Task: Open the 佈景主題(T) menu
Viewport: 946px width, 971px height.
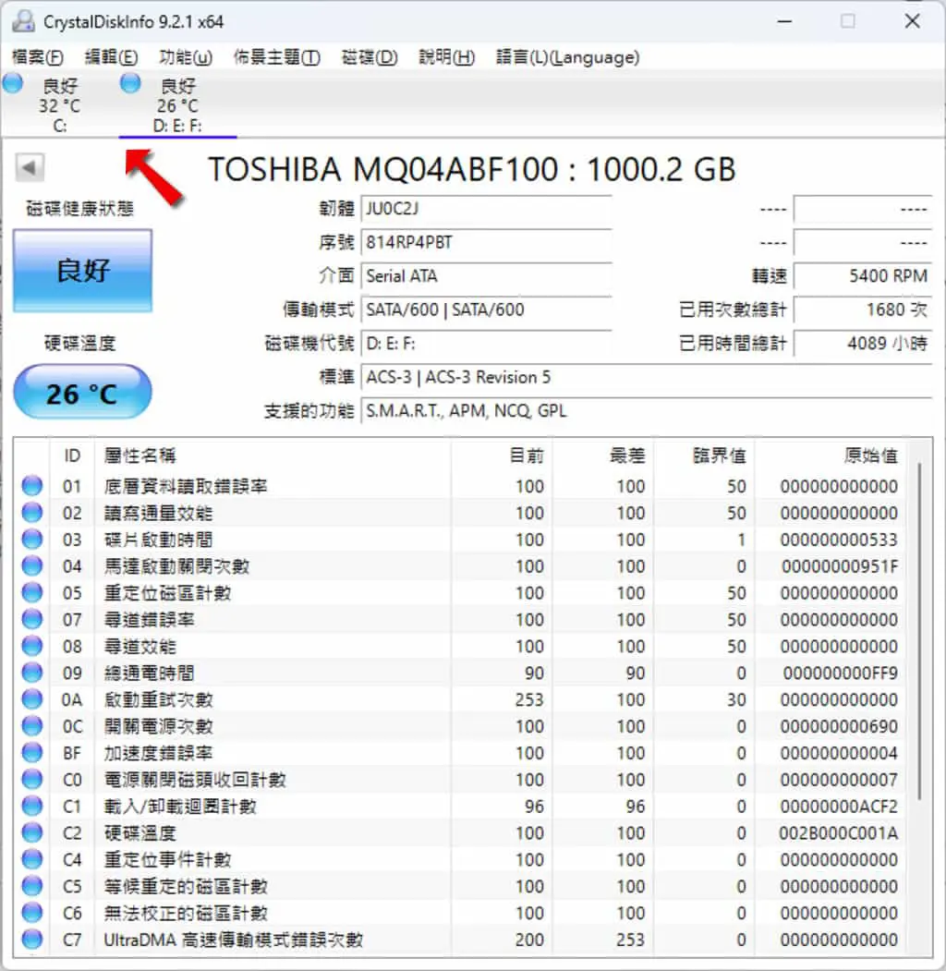Action: (x=276, y=57)
